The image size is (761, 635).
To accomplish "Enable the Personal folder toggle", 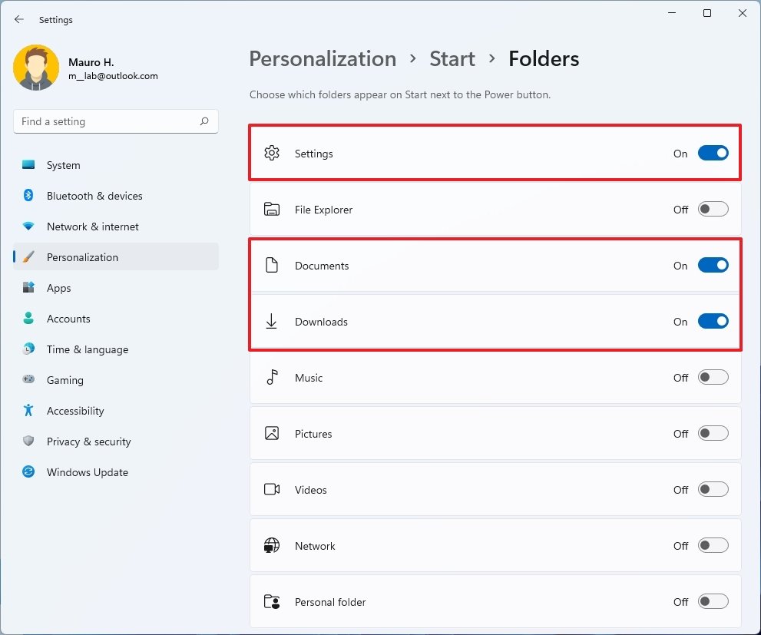I will click(x=713, y=601).
